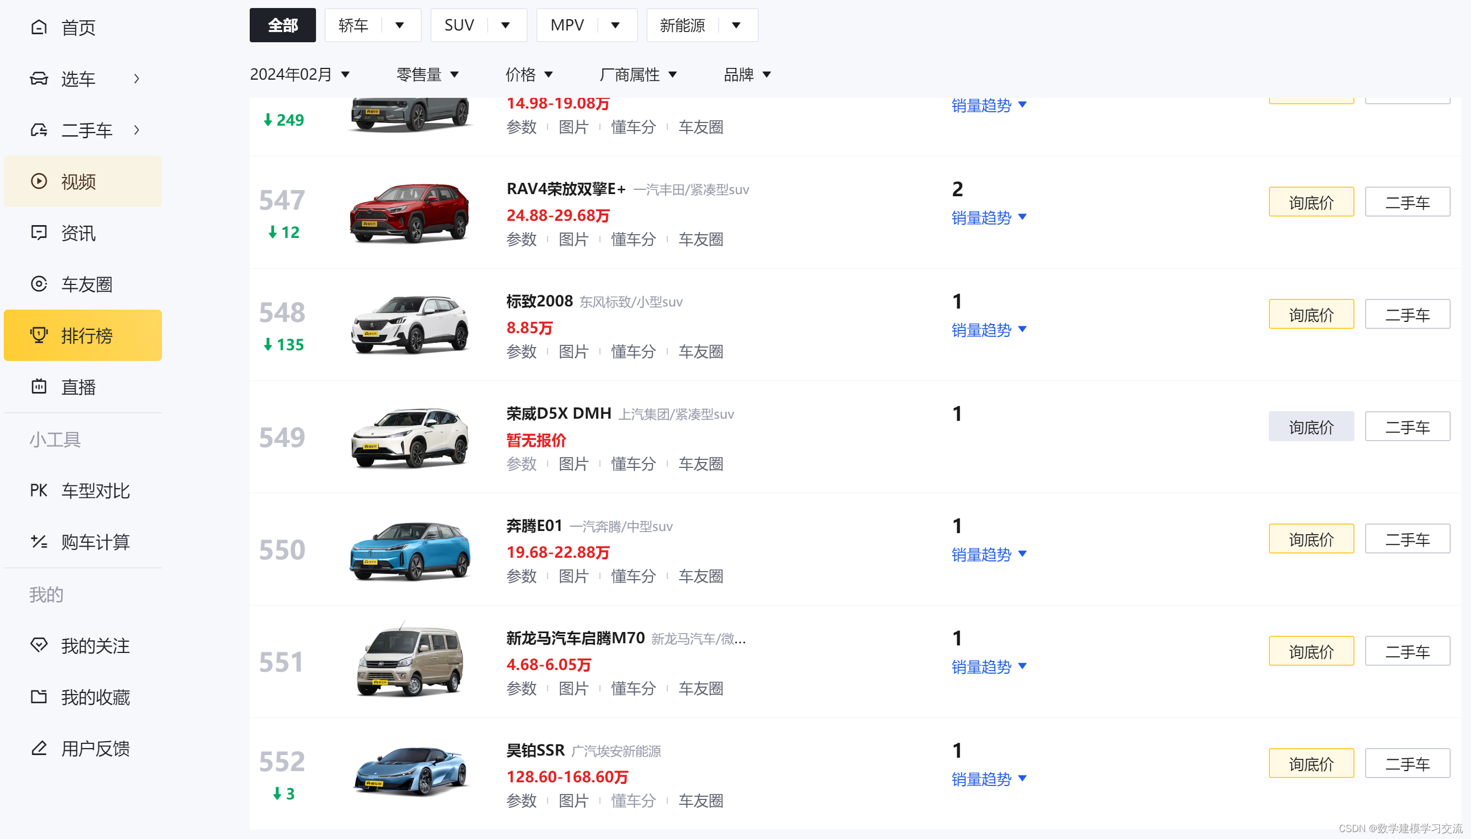Select the 全部 category tab
This screenshot has width=1471, height=839.
tap(282, 25)
